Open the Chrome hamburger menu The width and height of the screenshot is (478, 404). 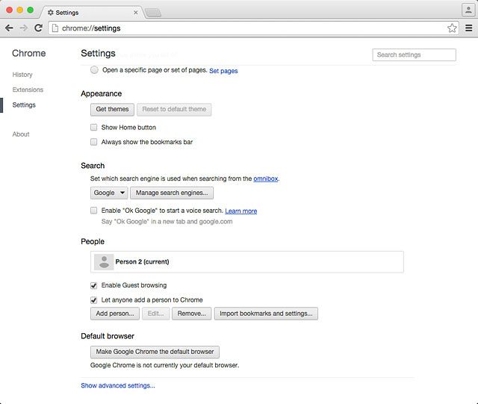469,28
